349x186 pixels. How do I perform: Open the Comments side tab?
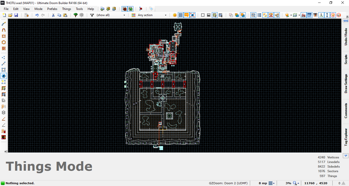pos(346,111)
